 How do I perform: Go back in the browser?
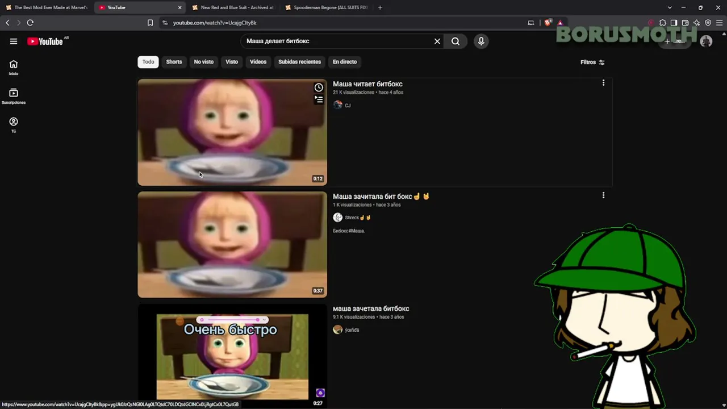[7, 23]
